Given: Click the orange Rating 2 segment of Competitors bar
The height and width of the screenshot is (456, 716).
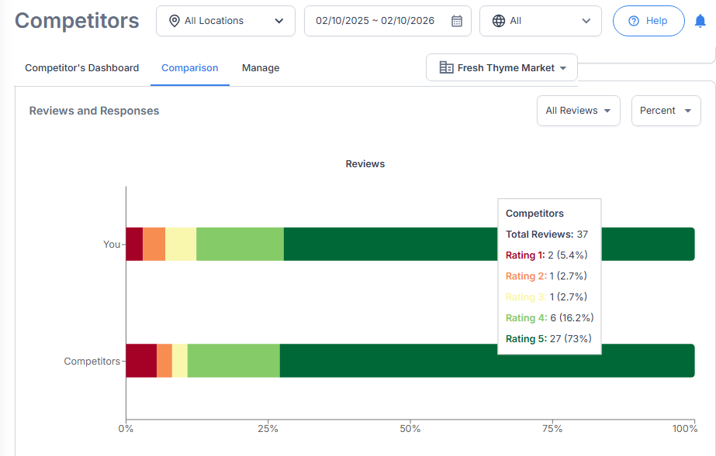Looking at the screenshot, I should point(164,361).
